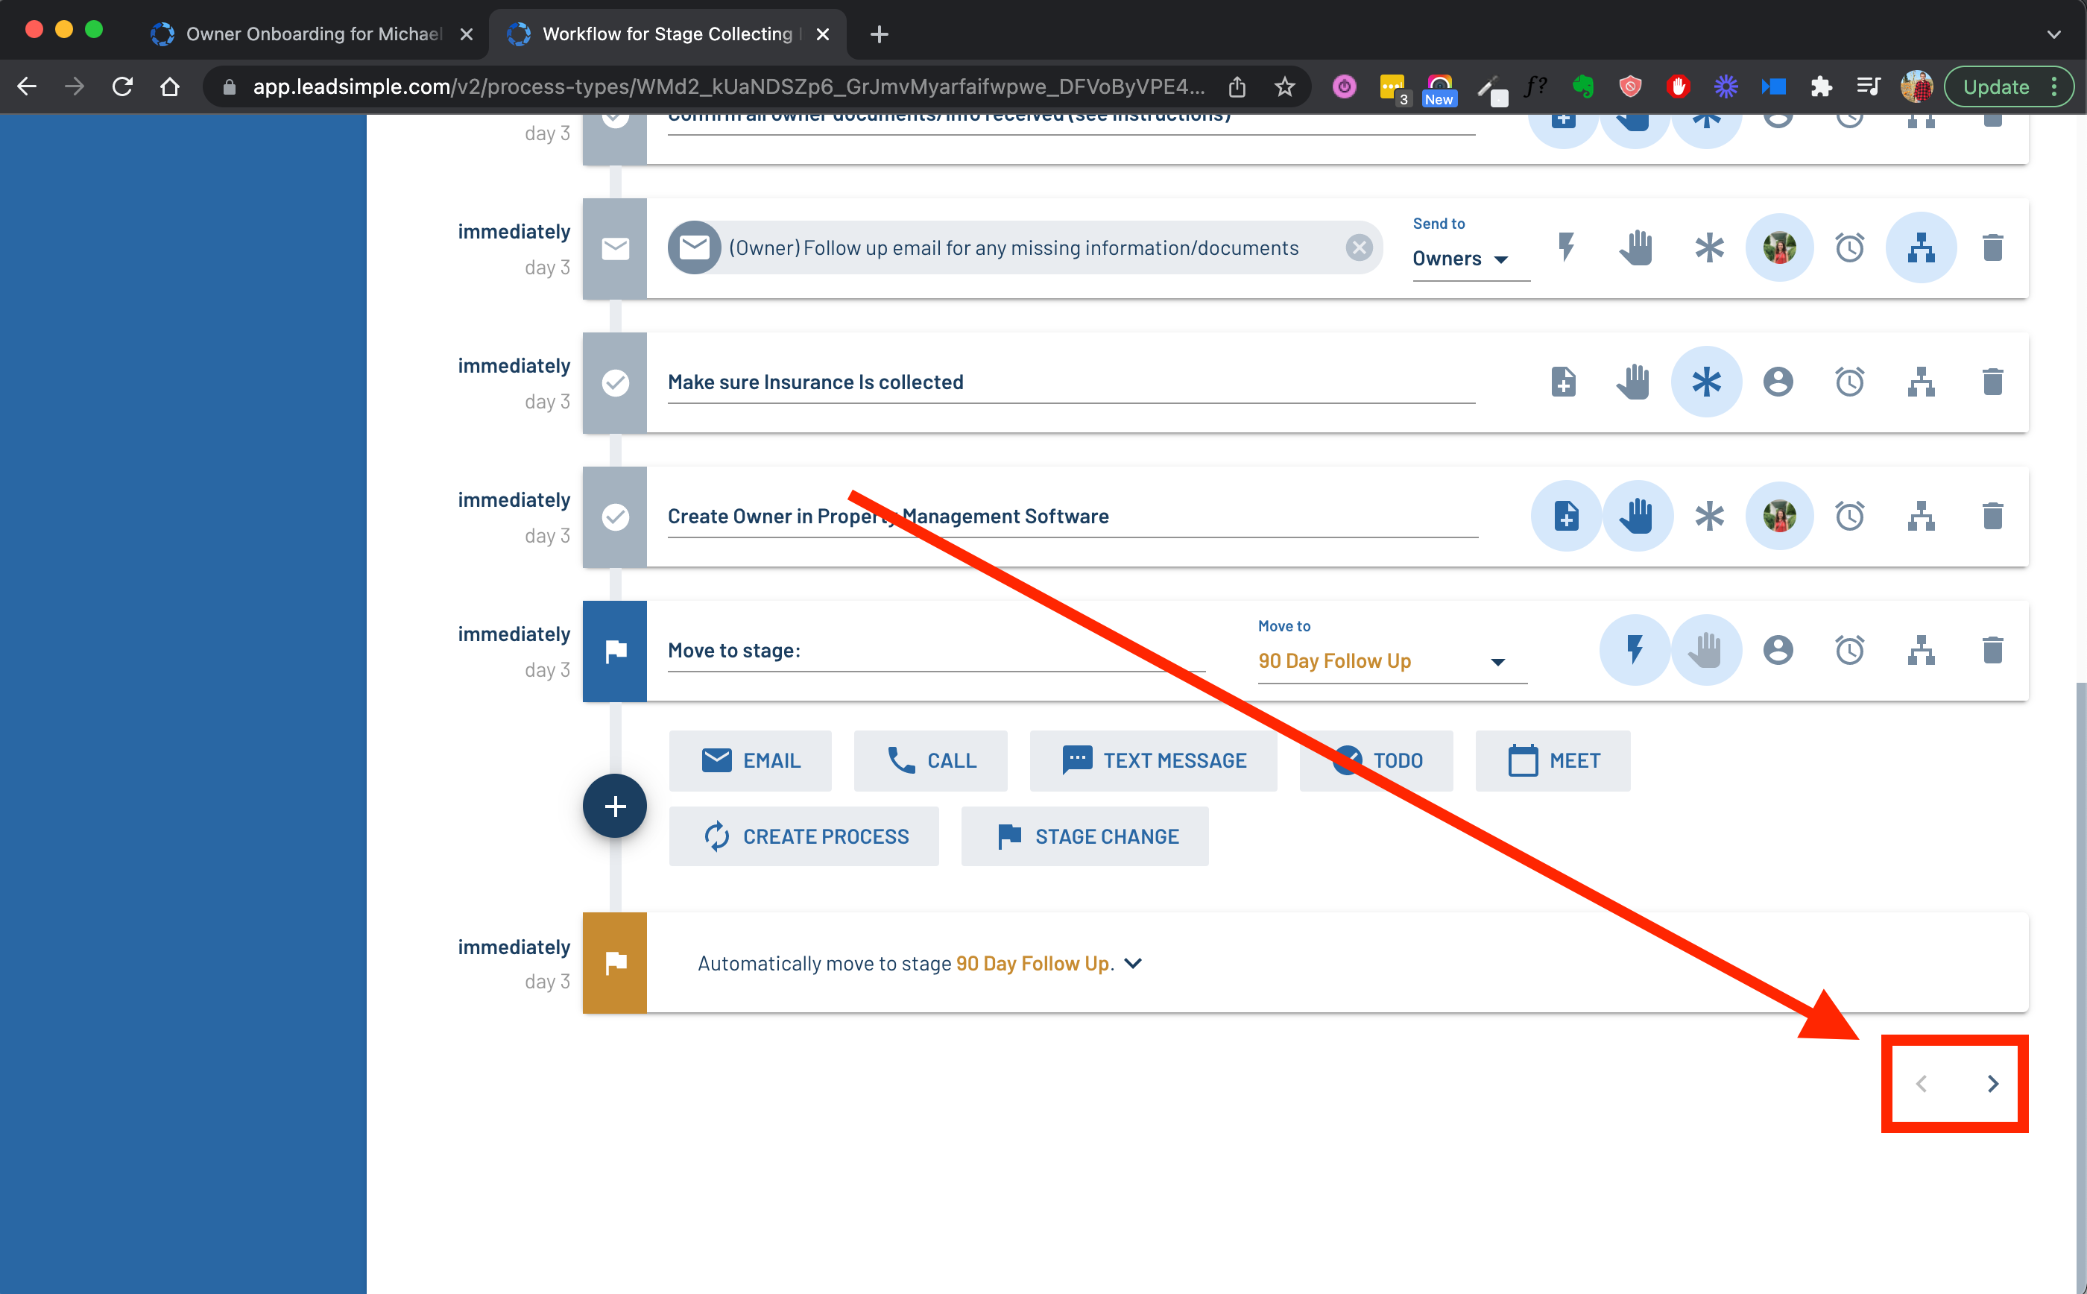Add an EMAIL step
The width and height of the screenshot is (2087, 1294).
[x=750, y=761]
